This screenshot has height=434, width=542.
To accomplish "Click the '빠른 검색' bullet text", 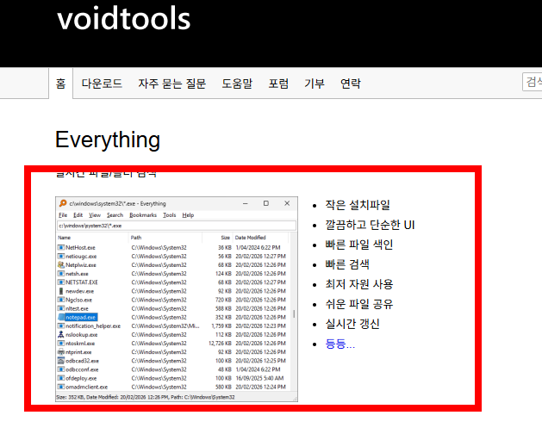I will [x=347, y=264].
